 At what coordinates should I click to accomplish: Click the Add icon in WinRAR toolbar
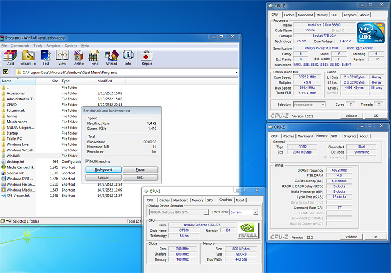[x=10, y=58]
